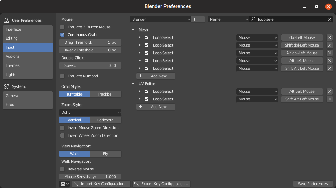
Task: Switch to the Add-ons tab
Action: click(x=28, y=57)
